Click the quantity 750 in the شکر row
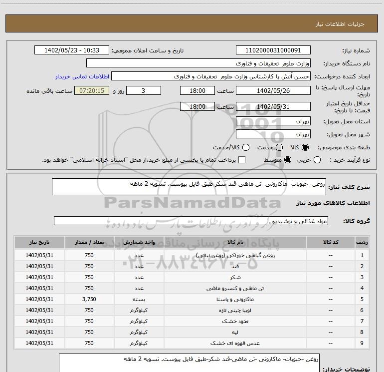The image size is (384, 372). (89, 277)
